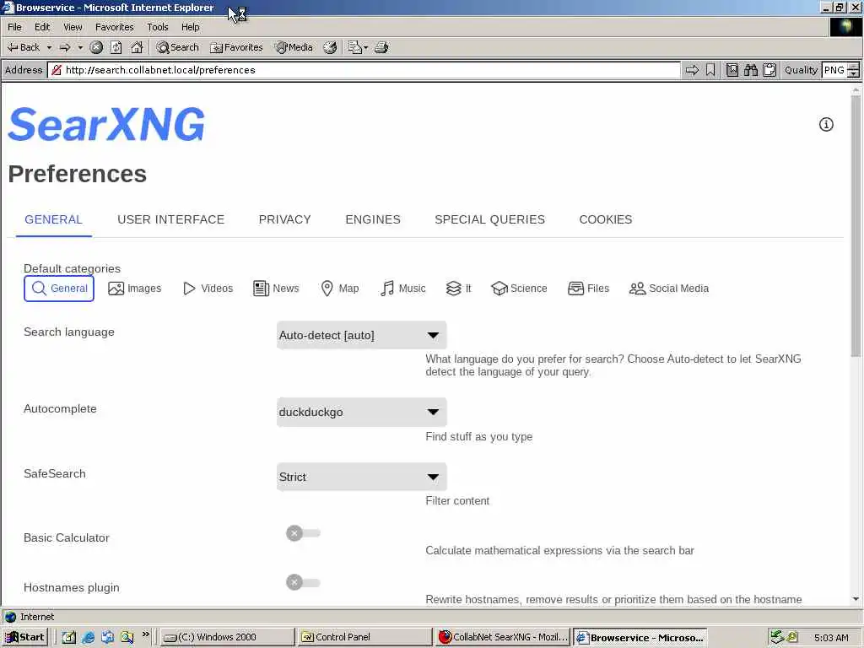Toggle the General default category

(x=59, y=289)
